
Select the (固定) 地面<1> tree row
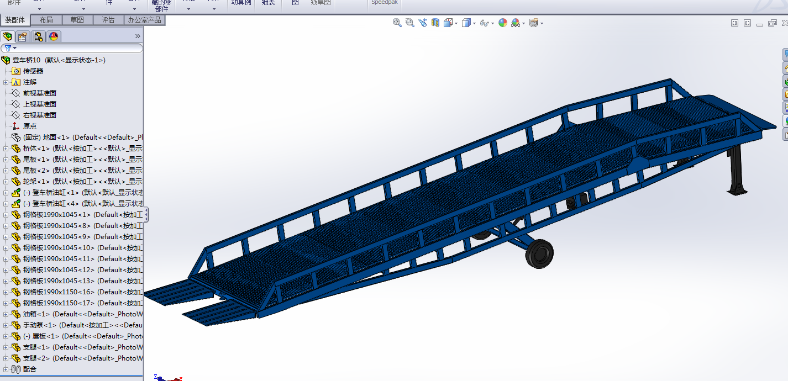point(77,137)
